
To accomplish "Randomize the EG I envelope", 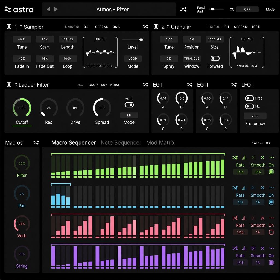I will tap(190, 85).
